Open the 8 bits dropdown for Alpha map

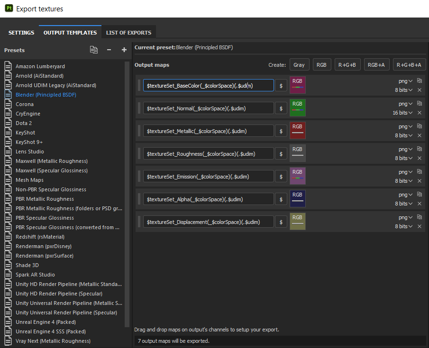pos(403,204)
